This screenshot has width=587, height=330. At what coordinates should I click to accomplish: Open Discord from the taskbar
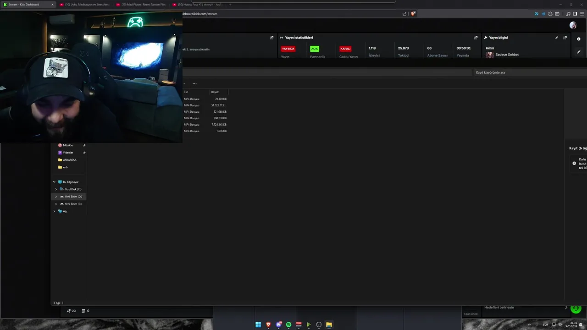click(278, 324)
